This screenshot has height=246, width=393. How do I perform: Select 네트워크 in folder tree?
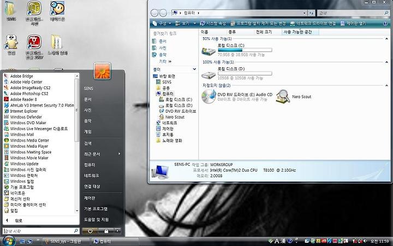166,123
